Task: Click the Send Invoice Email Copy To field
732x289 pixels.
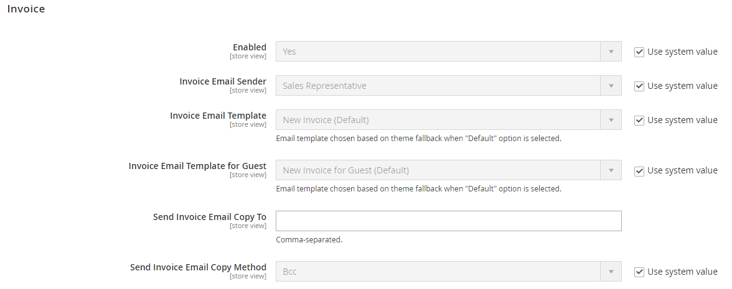Action: click(x=448, y=221)
